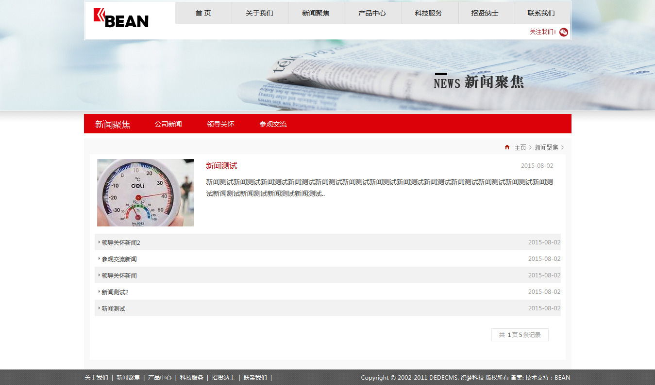Screen dimensions: 655x385
Task: Navigate to 招贤纳士 in the top menu
Action: click(485, 13)
